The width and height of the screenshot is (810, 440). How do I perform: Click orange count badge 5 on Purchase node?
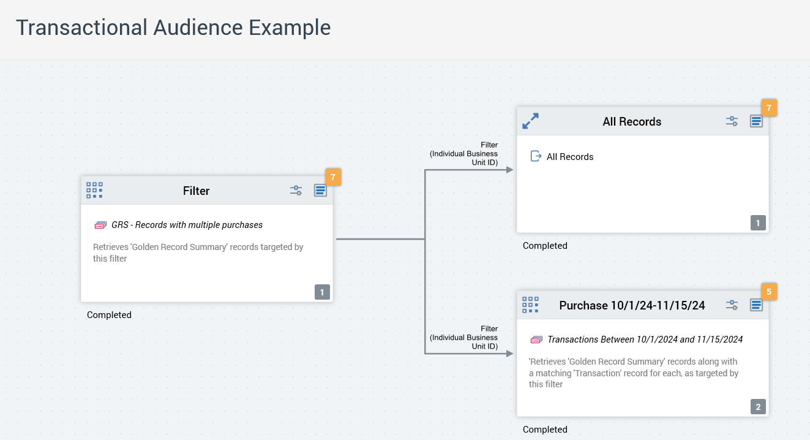(x=769, y=291)
